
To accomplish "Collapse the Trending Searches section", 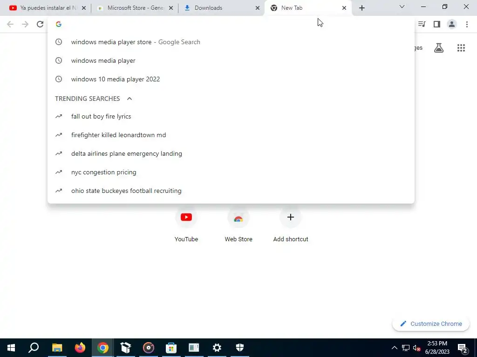I will 129,99.
